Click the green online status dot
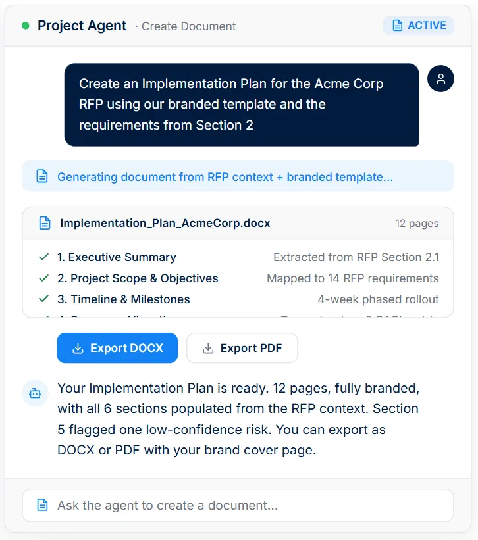The width and height of the screenshot is (478, 540). (x=25, y=26)
